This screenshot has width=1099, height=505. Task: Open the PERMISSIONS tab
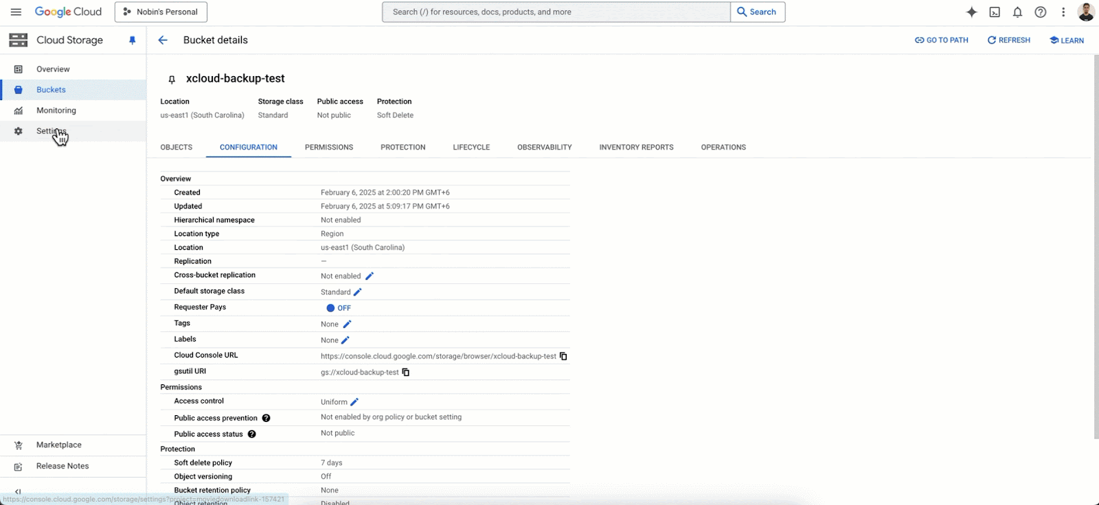coord(329,147)
